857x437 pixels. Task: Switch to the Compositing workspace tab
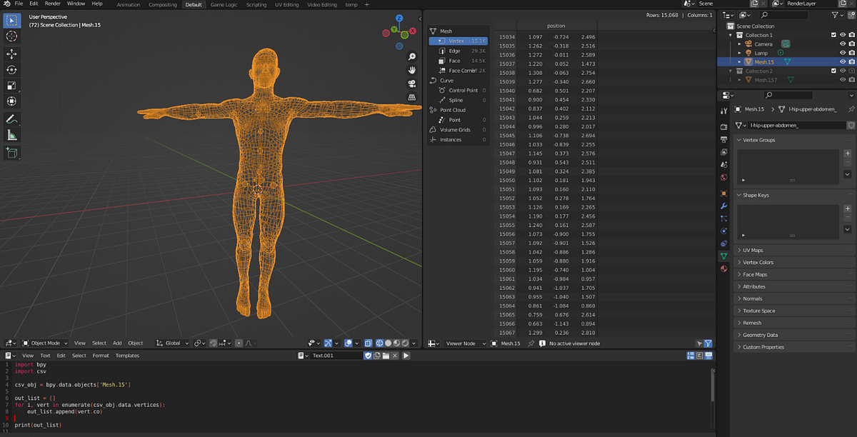[163, 4]
